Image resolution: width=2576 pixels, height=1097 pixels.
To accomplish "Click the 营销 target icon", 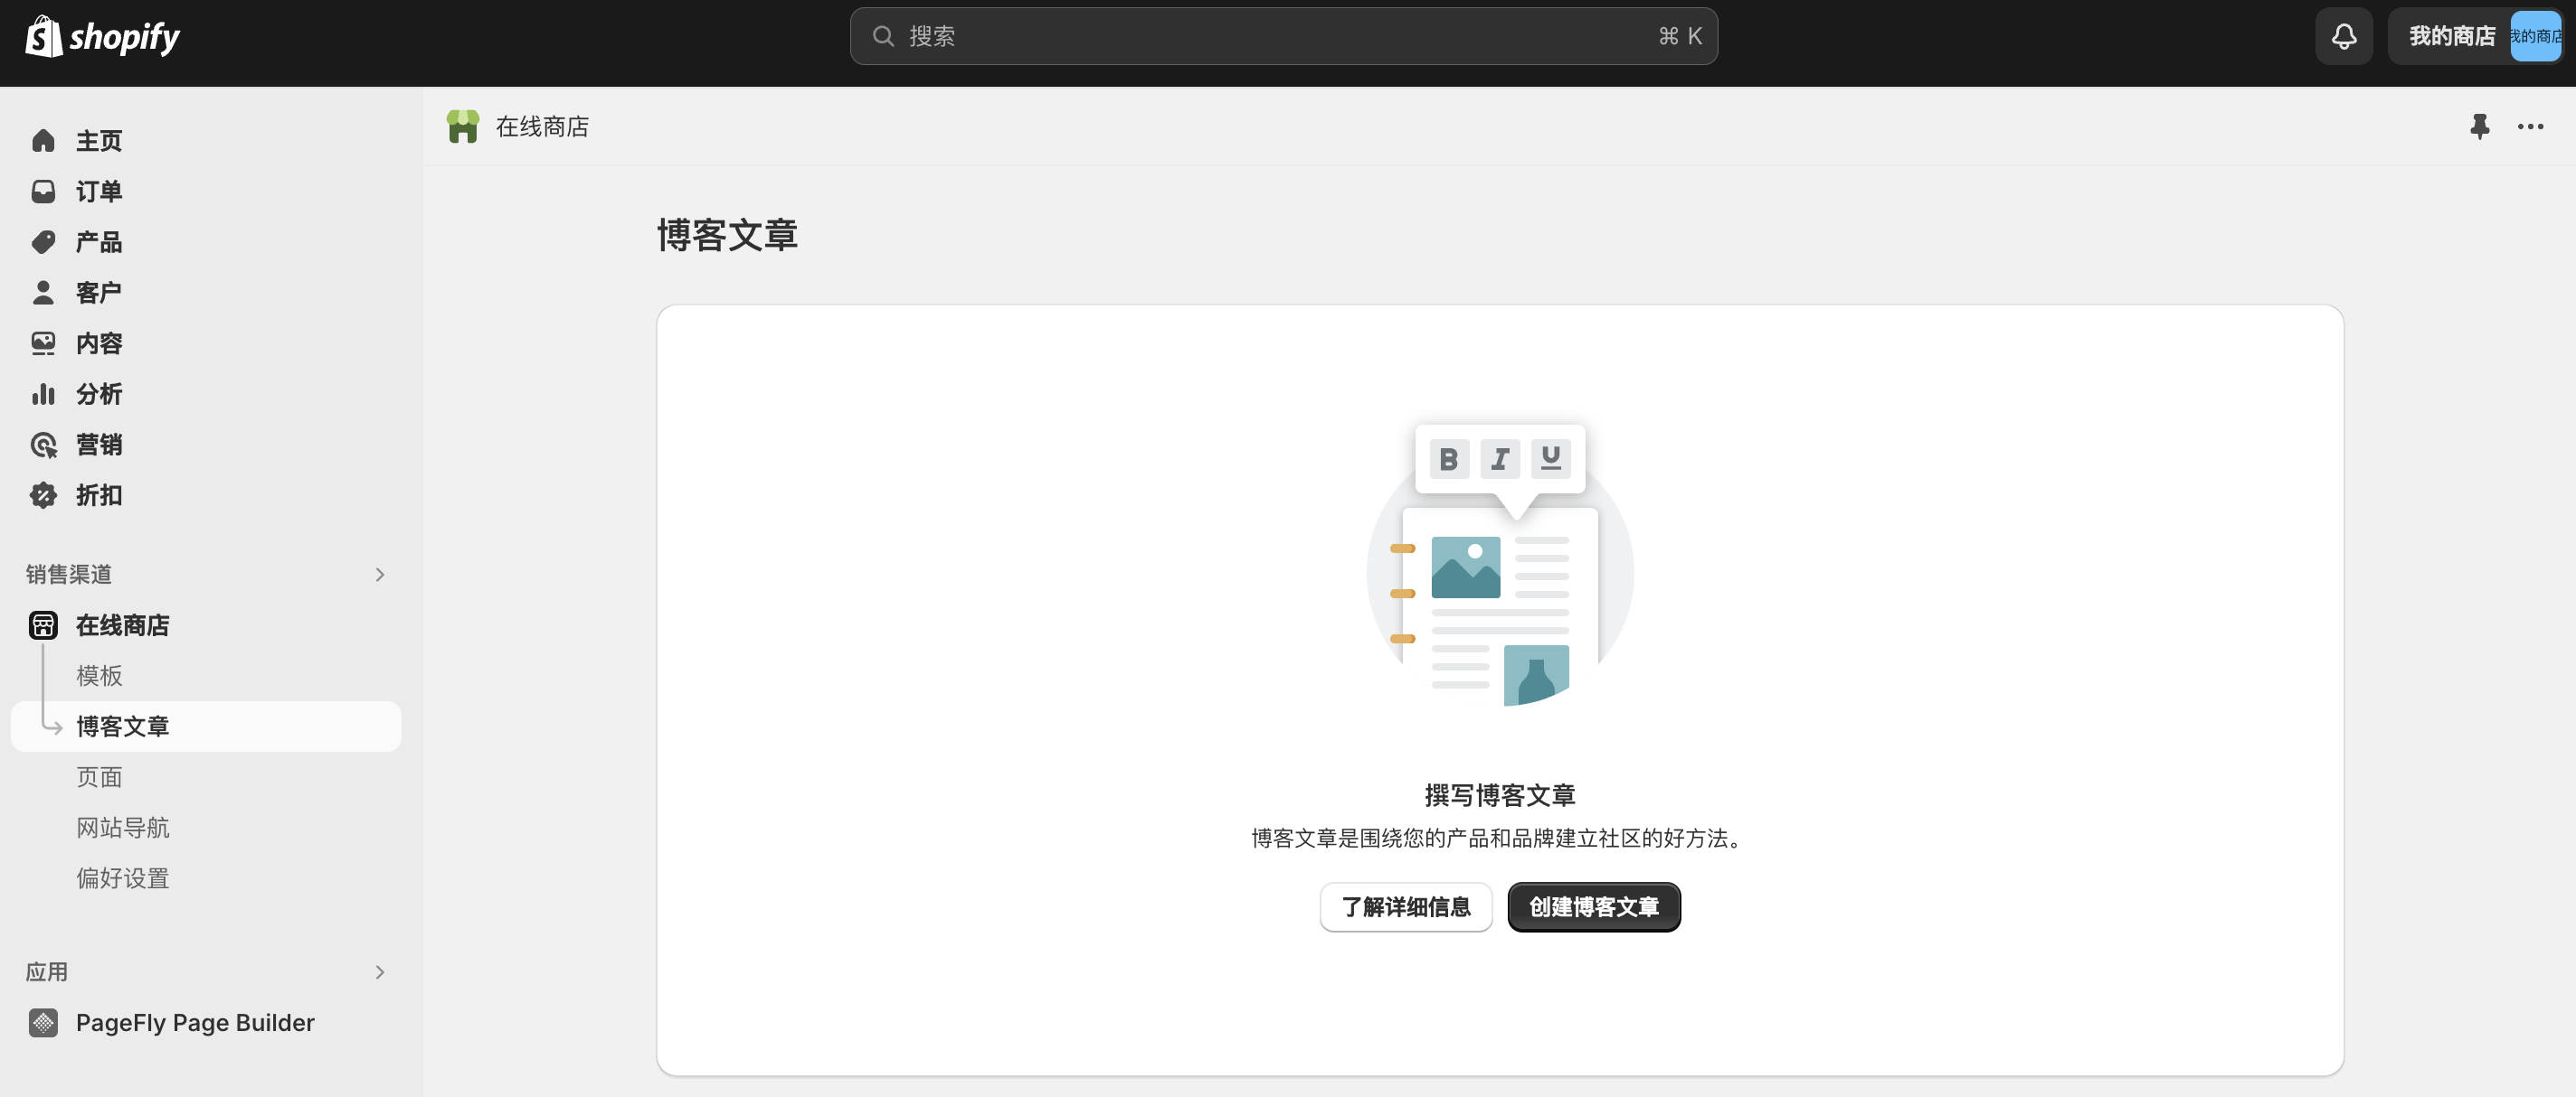I will [43, 445].
